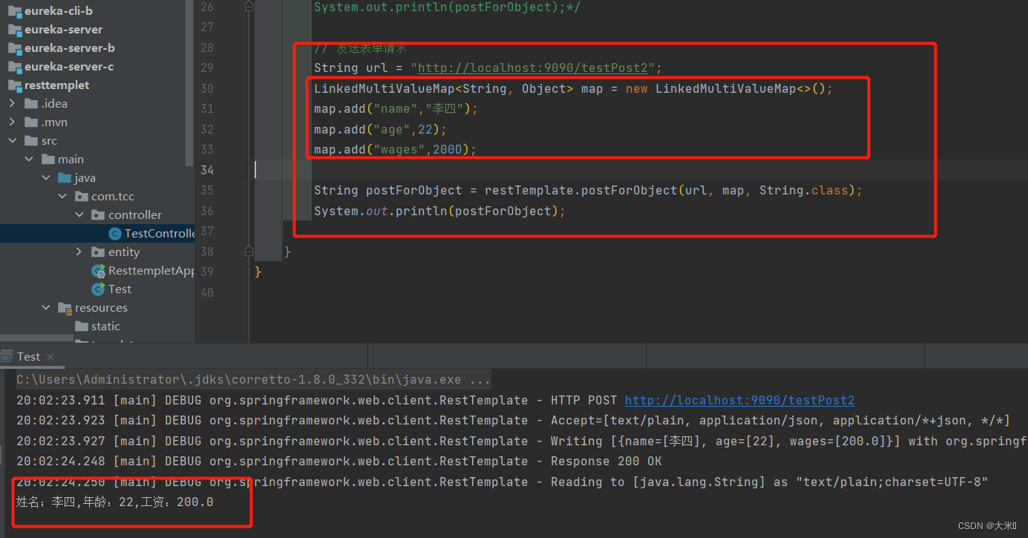Select the eureka-server-c module row

tap(97, 67)
